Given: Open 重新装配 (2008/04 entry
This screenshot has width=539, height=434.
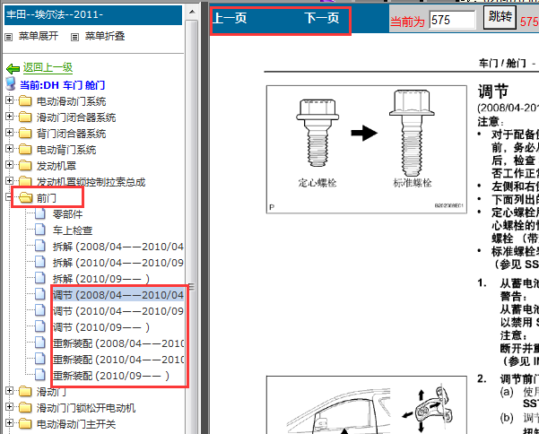Looking at the screenshot, I should point(117,343).
